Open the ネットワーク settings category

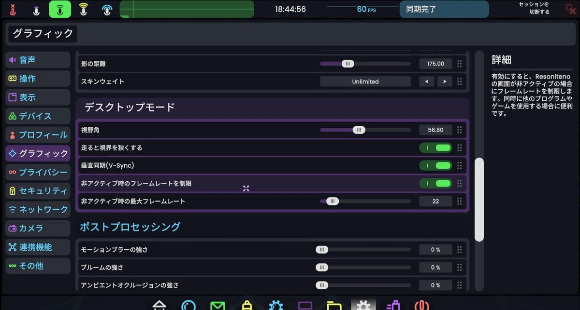pyautogui.click(x=38, y=210)
